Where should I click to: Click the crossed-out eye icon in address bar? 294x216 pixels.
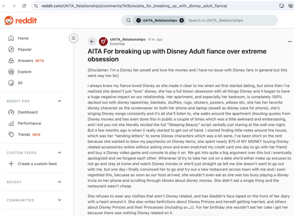(291, 6)
